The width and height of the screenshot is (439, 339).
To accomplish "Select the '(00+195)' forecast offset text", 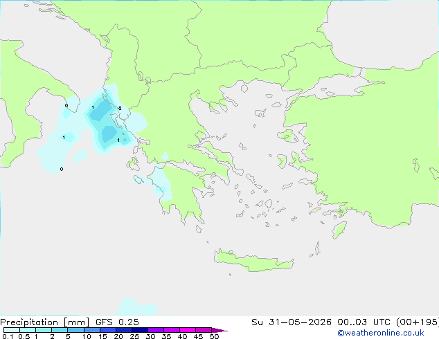I will click(x=418, y=322).
